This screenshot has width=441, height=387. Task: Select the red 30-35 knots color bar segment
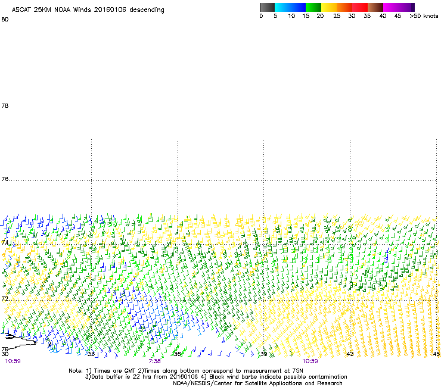(x=360, y=7)
